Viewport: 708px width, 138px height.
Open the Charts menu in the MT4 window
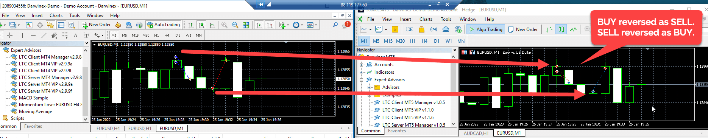point(56,16)
